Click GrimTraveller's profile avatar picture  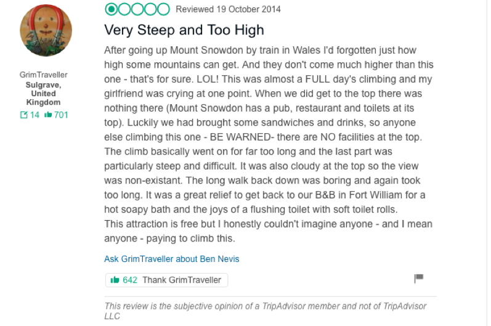click(46, 30)
